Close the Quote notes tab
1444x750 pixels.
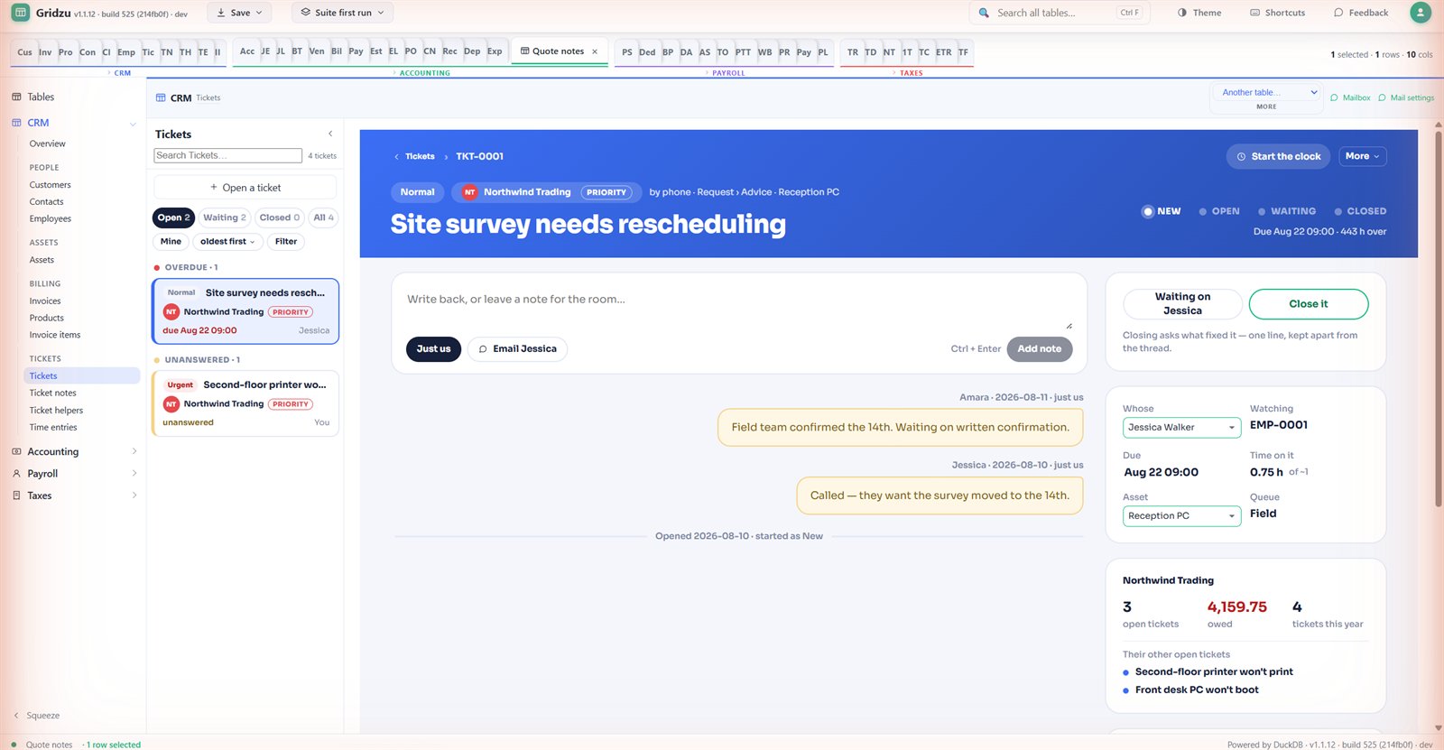[595, 51]
